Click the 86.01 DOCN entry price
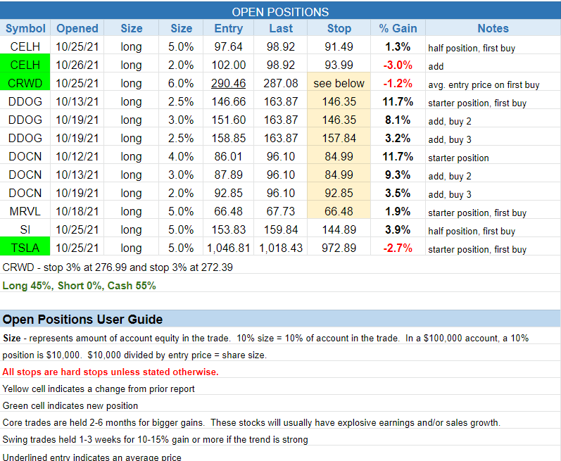Screen dimensions: 561x461 [x=228, y=156]
